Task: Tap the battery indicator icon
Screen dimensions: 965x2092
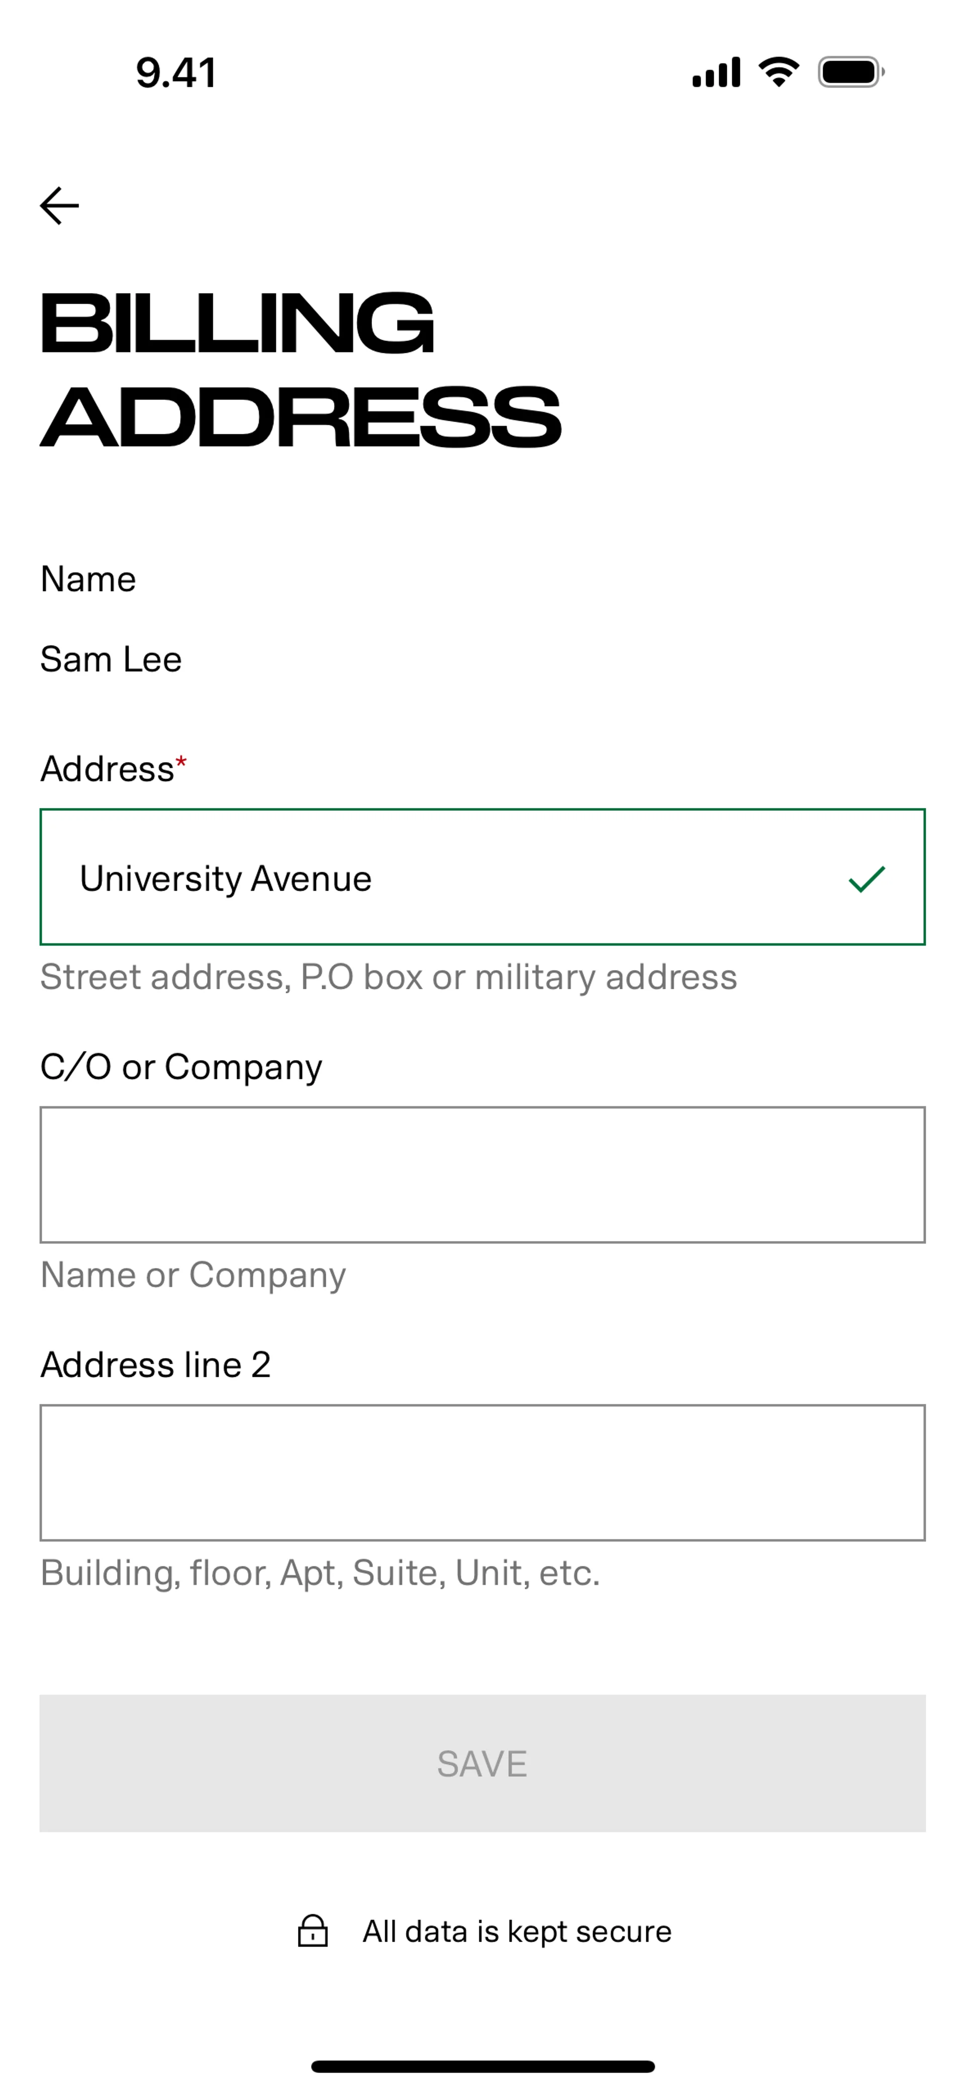Action: point(850,72)
